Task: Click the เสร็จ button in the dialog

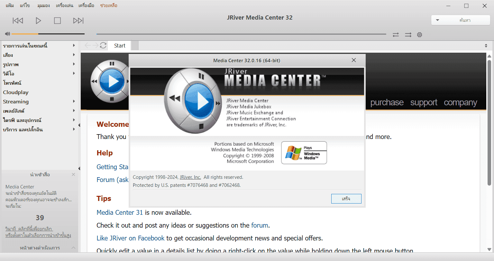Action: point(346,199)
